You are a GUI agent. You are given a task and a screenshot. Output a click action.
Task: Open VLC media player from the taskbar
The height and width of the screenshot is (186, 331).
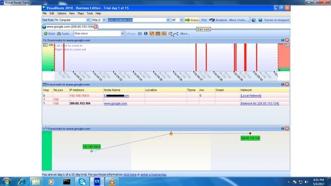(x=112, y=181)
